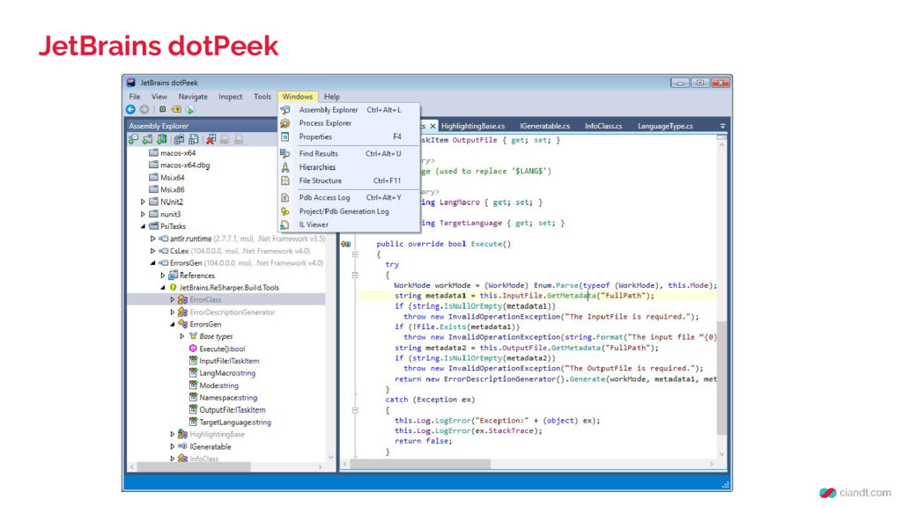Image resolution: width=902 pixels, height=507 pixels.
Task: Switch to LanguageType.cs tab
Action: coord(665,126)
